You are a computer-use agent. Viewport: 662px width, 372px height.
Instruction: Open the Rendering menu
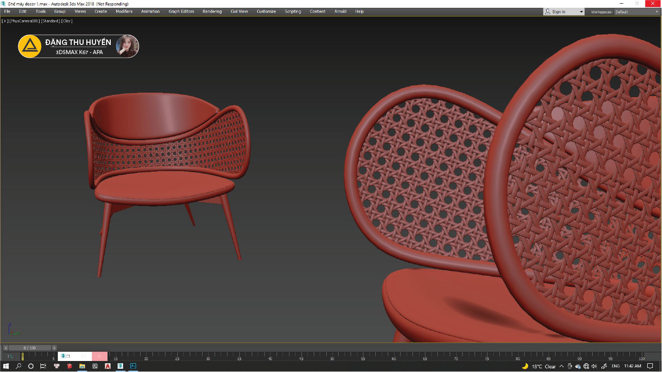(212, 11)
